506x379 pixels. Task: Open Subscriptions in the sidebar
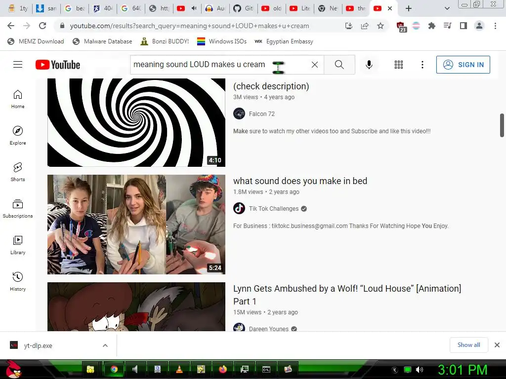tap(18, 209)
